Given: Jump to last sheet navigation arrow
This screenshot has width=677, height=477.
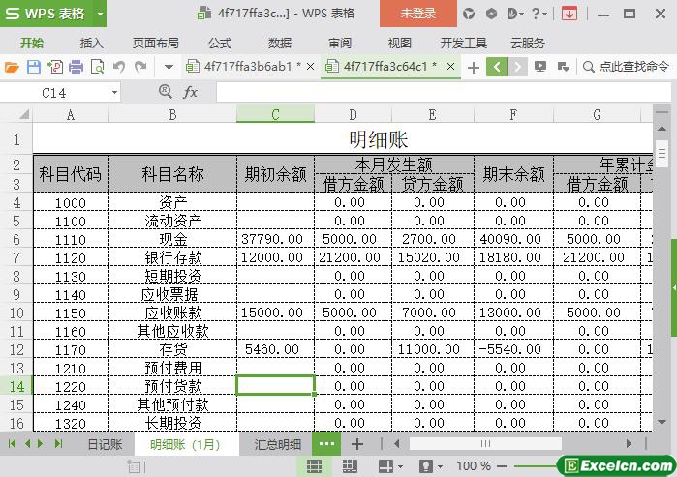Looking at the screenshot, I should 59,444.
